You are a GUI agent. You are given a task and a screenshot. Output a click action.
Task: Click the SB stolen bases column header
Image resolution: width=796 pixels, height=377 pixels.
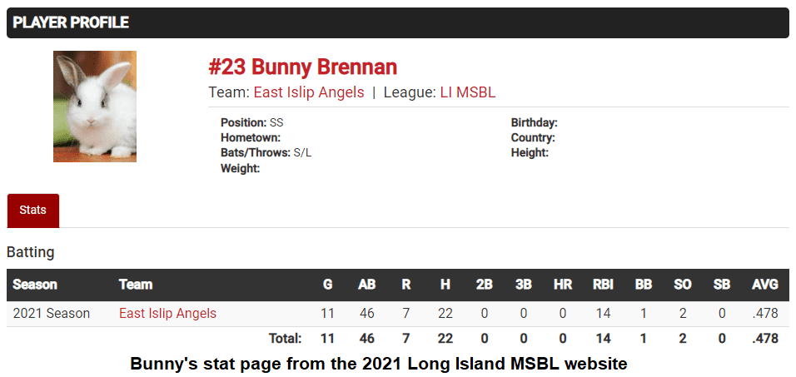[x=721, y=285]
